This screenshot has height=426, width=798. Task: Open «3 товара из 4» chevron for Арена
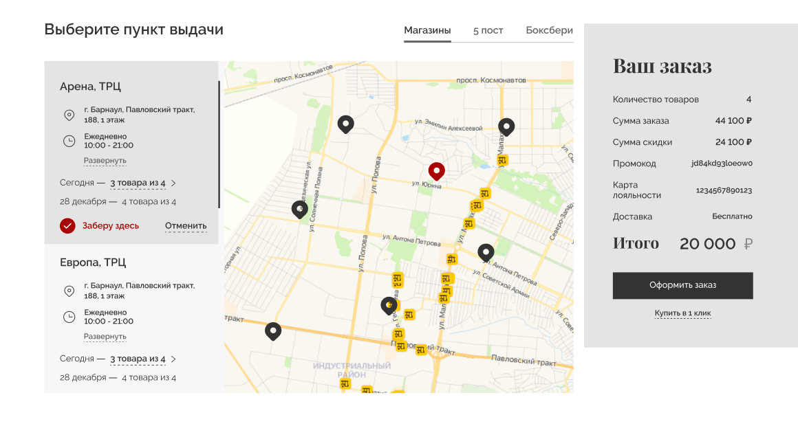click(173, 183)
